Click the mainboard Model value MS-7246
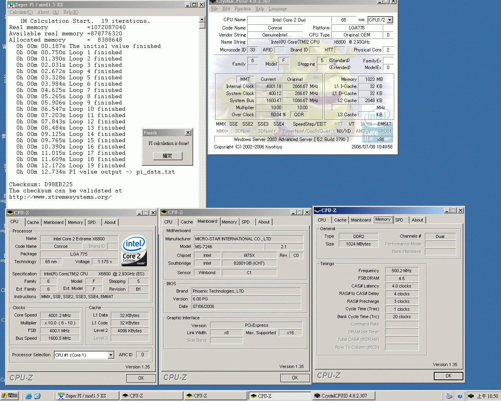501x401 pixels. [x=229, y=247]
